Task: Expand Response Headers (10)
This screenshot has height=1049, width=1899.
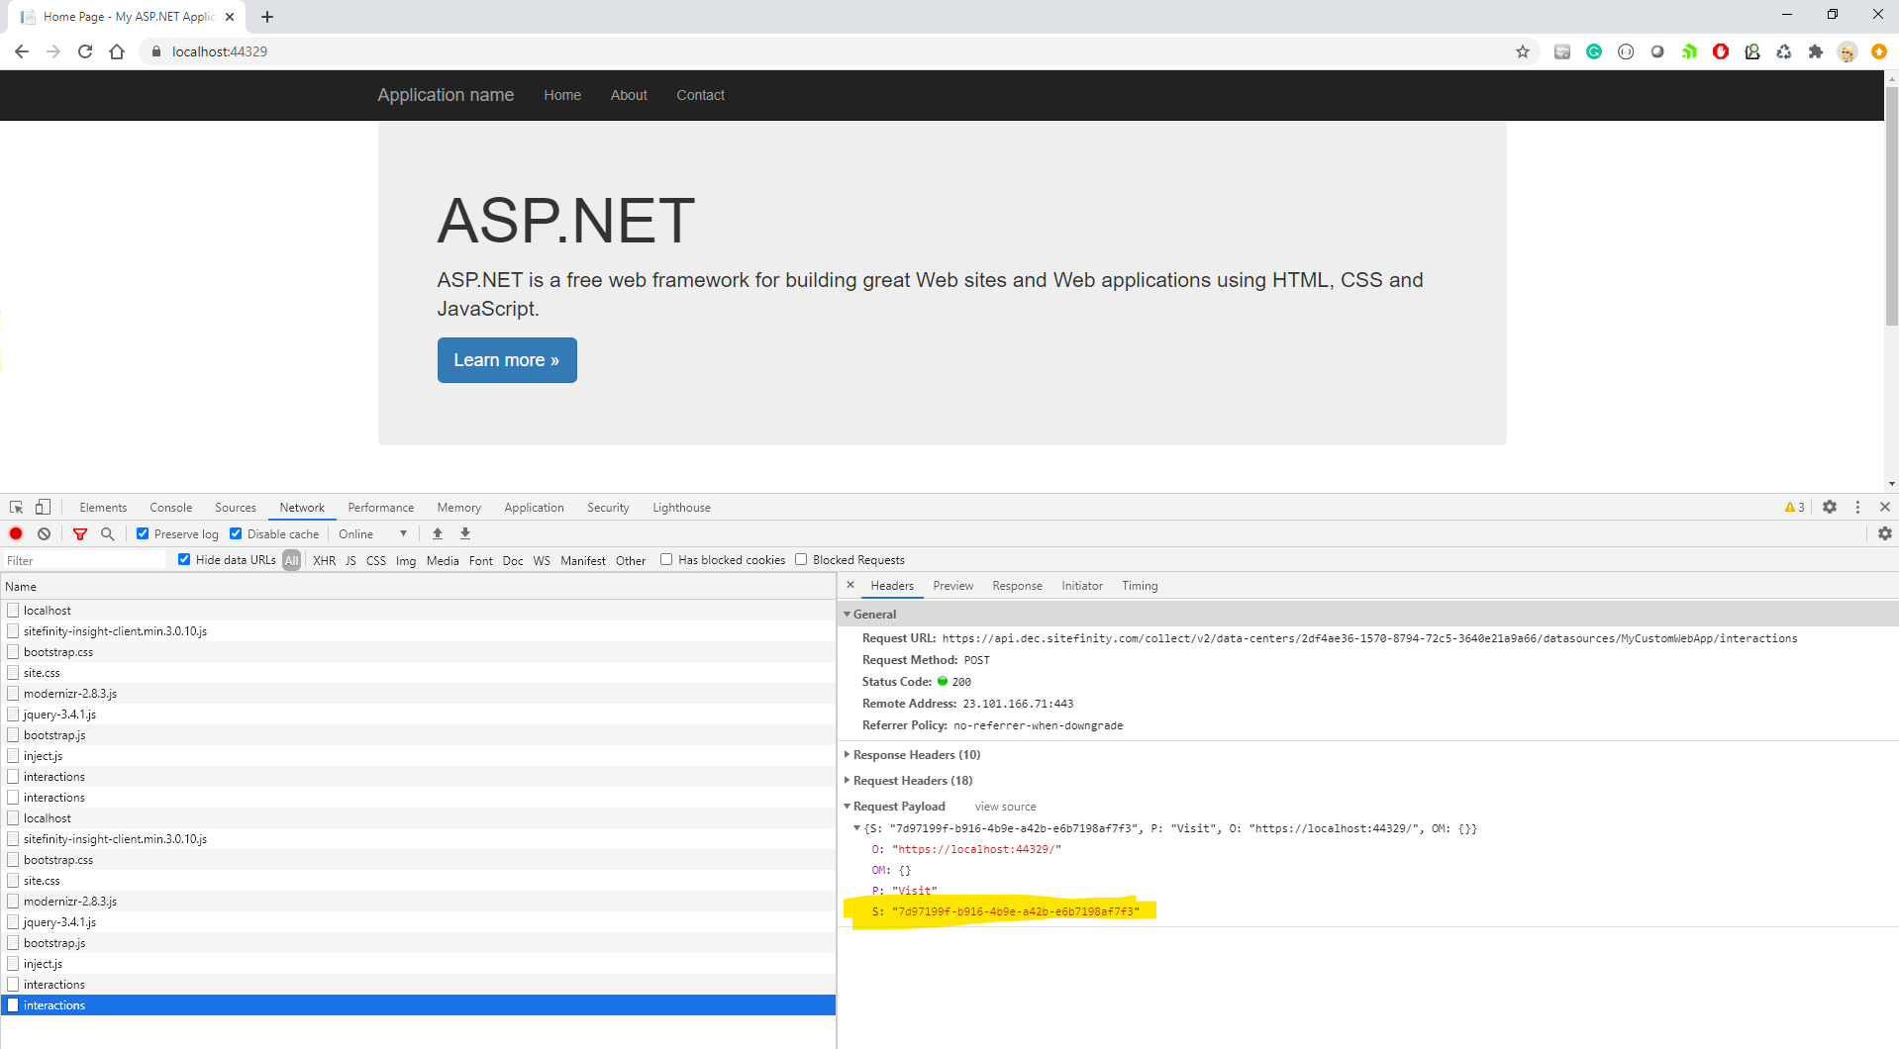Action: [848, 754]
